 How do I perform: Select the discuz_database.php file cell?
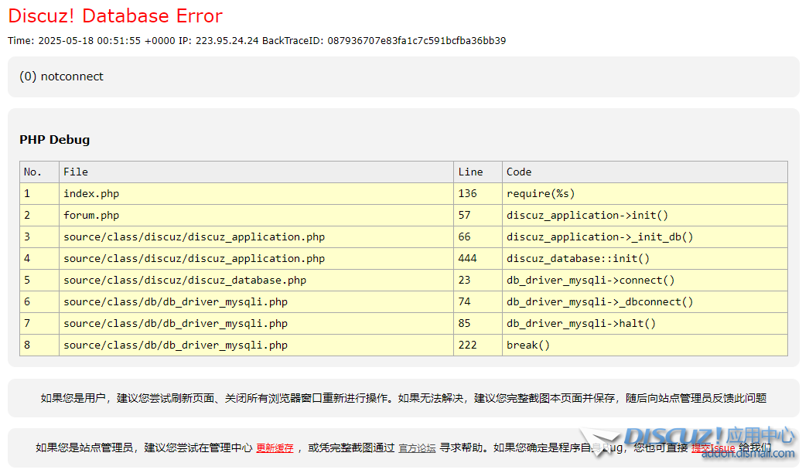pyautogui.click(x=256, y=280)
